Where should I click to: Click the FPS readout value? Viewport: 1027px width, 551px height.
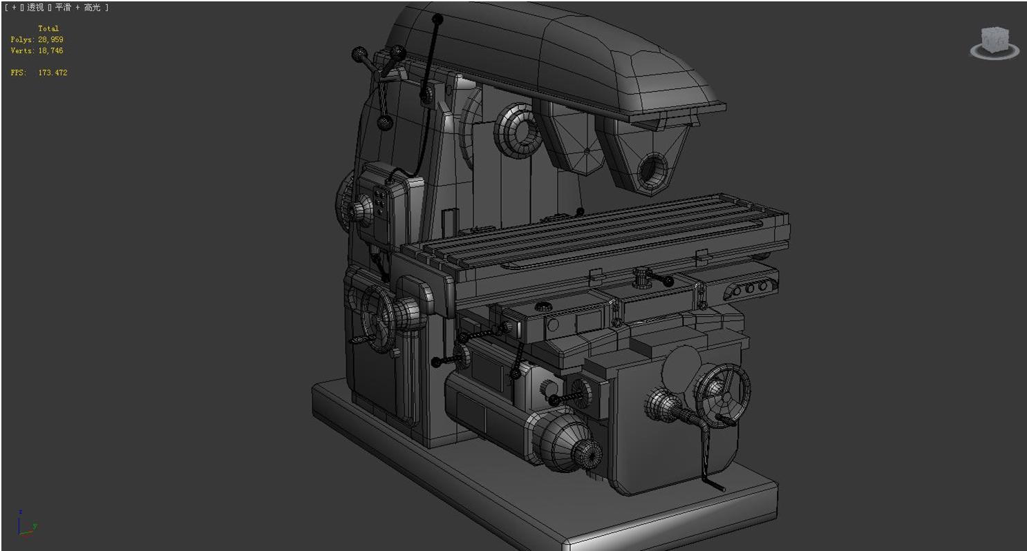pos(53,72)
